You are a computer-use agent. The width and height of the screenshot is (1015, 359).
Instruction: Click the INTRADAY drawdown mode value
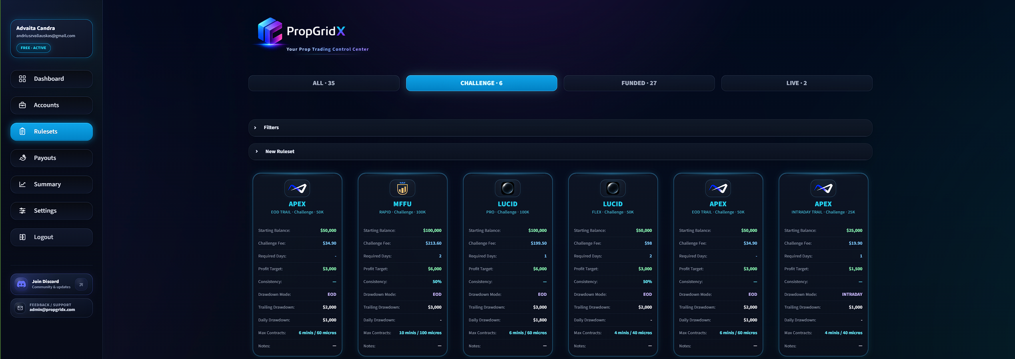(852, 294)
